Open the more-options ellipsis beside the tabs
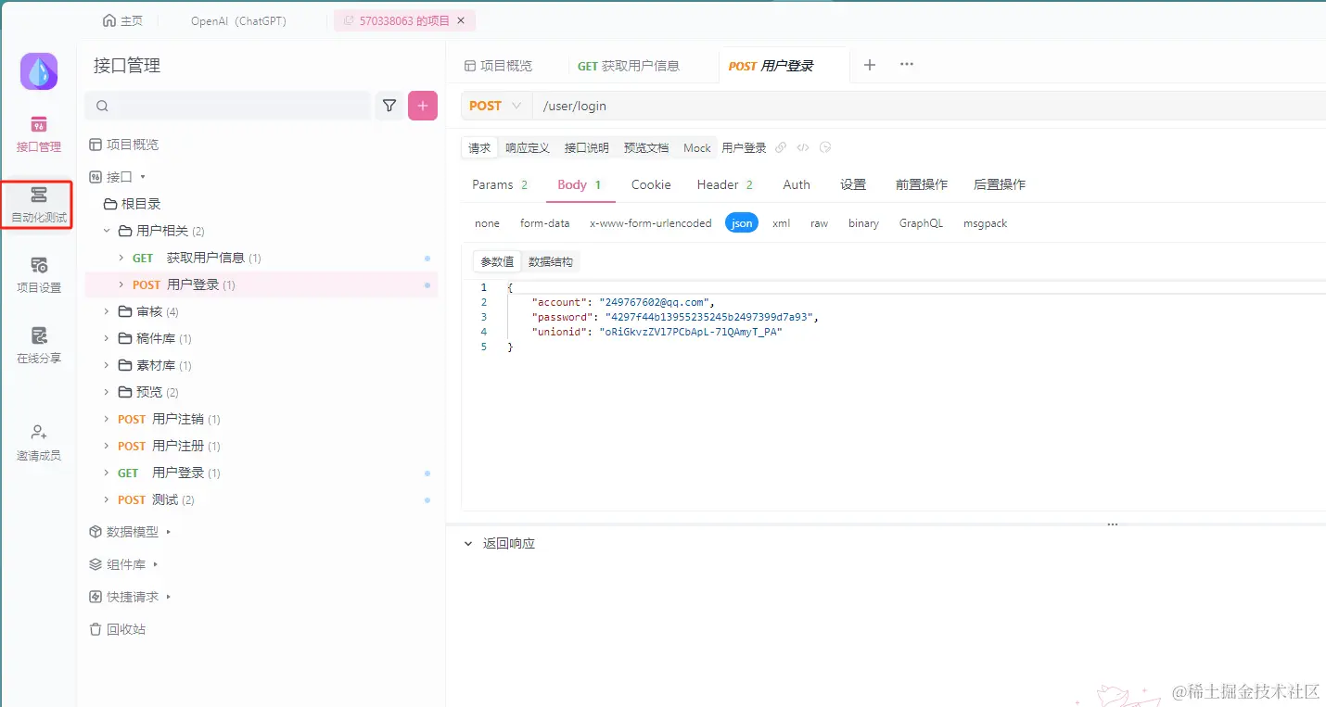 pyautogui.click(x=907, y=65)
